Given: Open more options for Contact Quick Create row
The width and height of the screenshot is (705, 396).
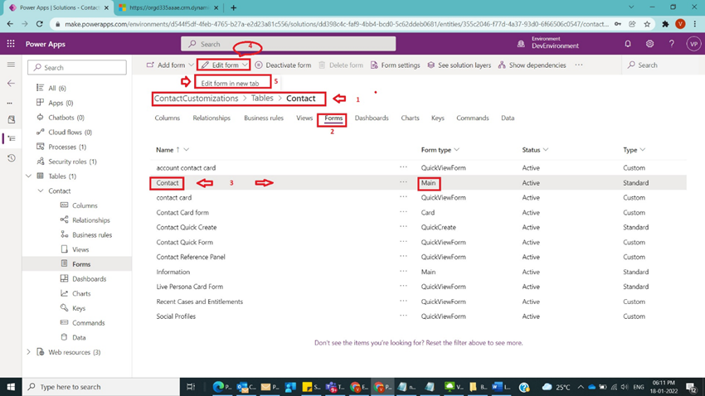Looking at the screenshot, I should tap(403, 227).
